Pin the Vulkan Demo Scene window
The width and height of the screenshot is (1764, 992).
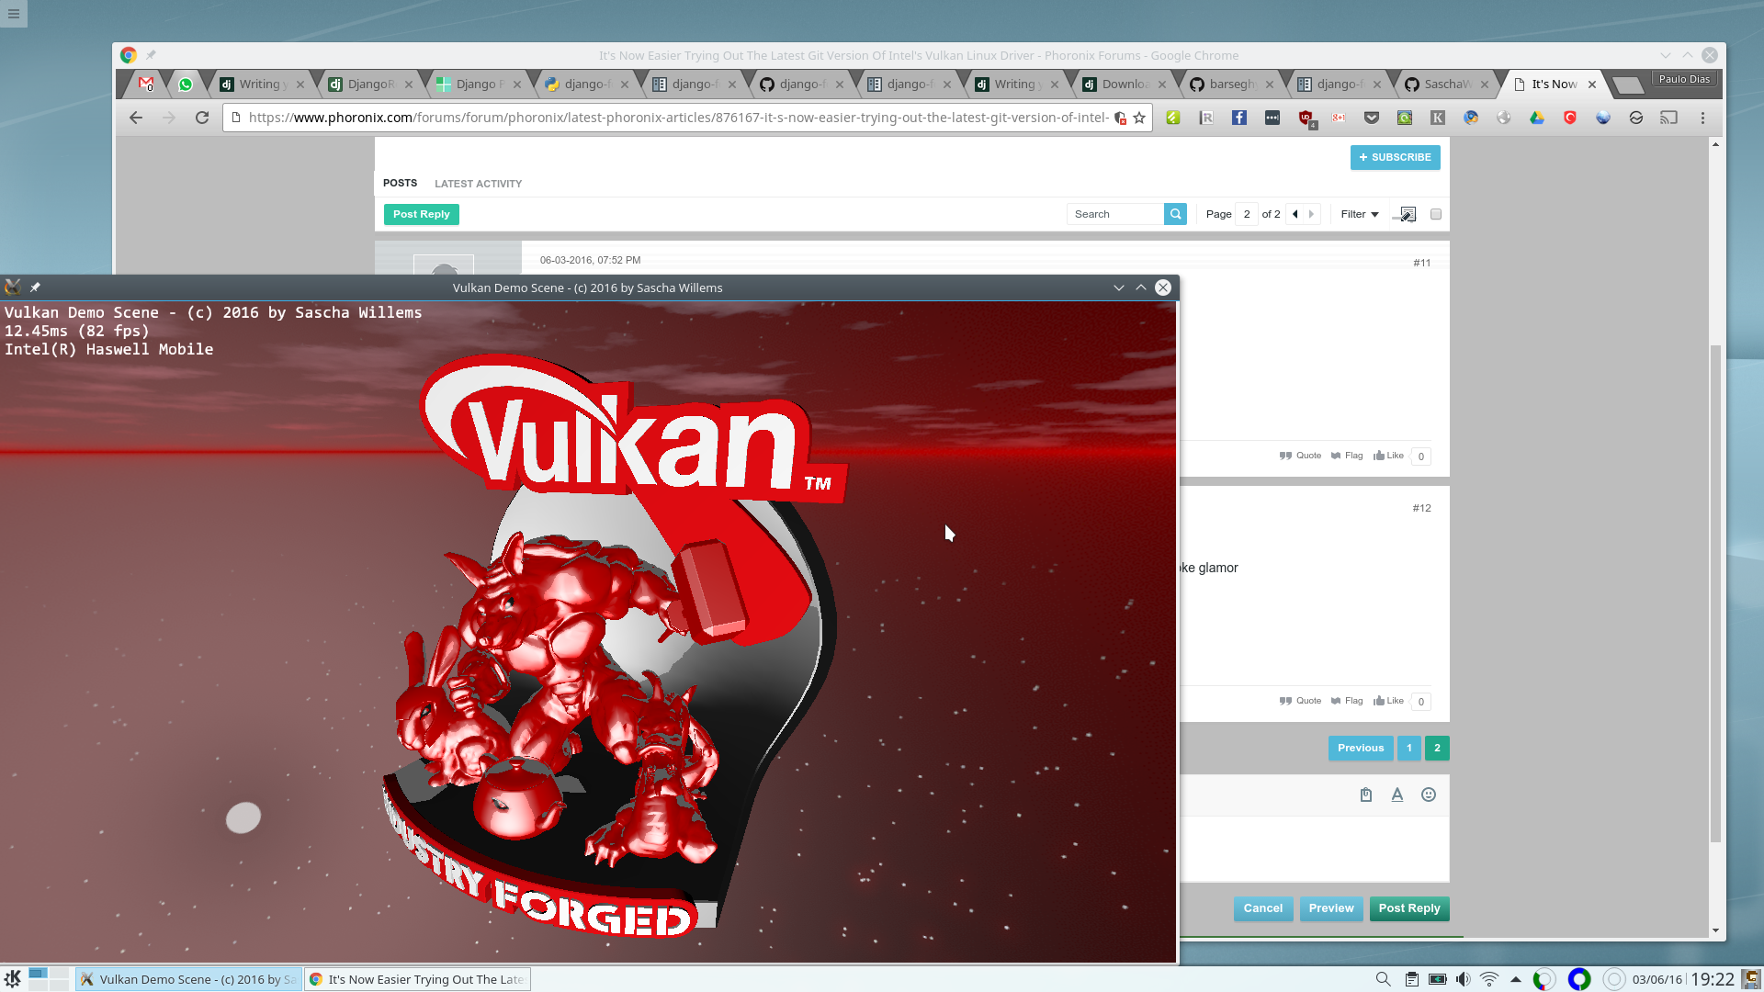click(x=35, y=287)
